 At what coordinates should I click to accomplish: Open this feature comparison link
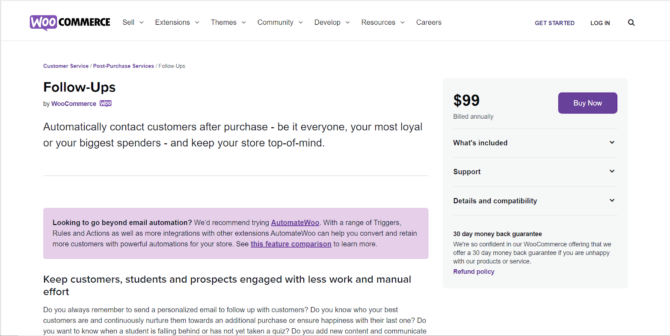[291, 244]
